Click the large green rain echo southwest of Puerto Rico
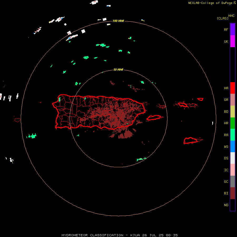 (x=33, y=136)
